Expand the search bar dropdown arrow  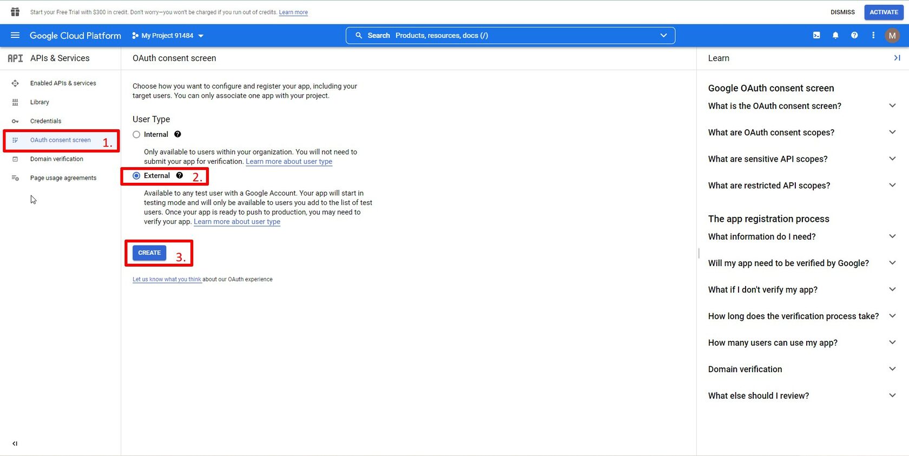pyautogui.click(x=664, y=36)
